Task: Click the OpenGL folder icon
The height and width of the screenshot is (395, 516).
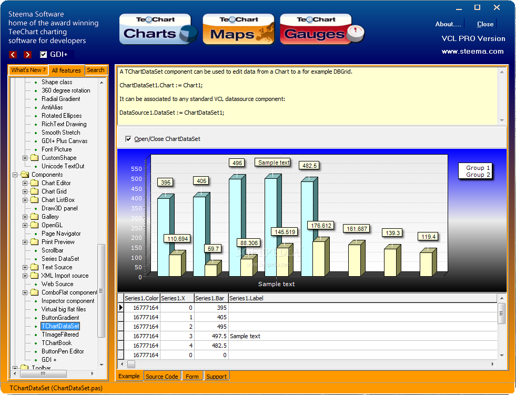Action: (x=35, y=225)
